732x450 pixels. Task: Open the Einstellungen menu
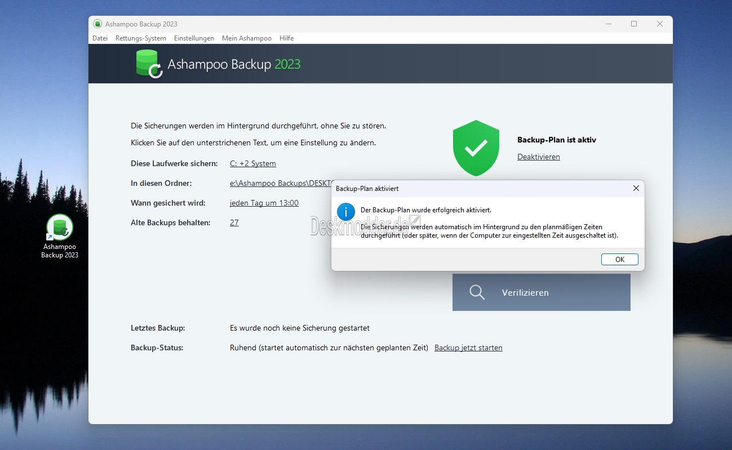click(194, 38)
